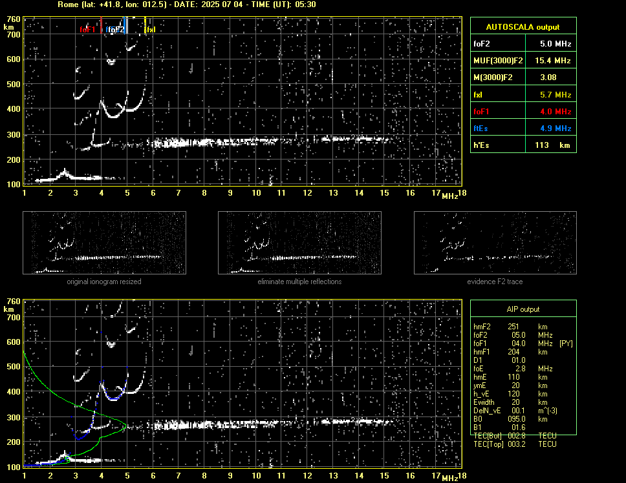Select the Ewidth 20 km row

point(510,402)
